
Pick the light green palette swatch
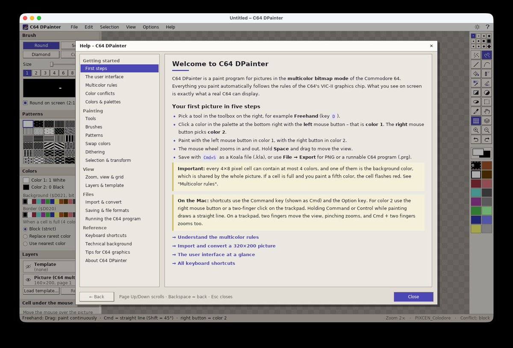[487, 211]
